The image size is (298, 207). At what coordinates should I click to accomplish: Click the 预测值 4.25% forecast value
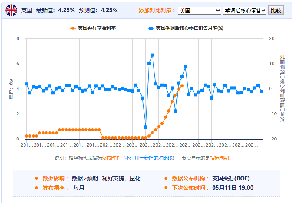click(x=109, y=10)
